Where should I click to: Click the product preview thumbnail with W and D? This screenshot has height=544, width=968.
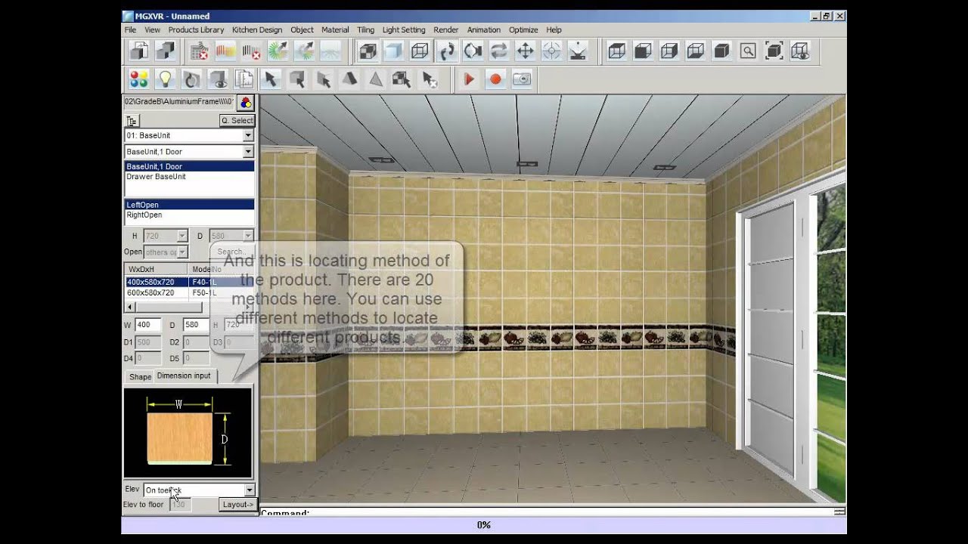[x=188, y=433]
